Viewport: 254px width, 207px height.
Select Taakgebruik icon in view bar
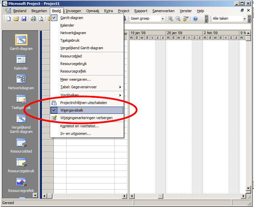(x=21, y=99)
